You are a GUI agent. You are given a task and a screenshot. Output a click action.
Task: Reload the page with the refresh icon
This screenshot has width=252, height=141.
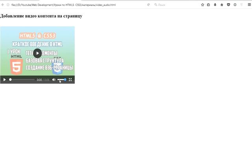pos(148,5)
